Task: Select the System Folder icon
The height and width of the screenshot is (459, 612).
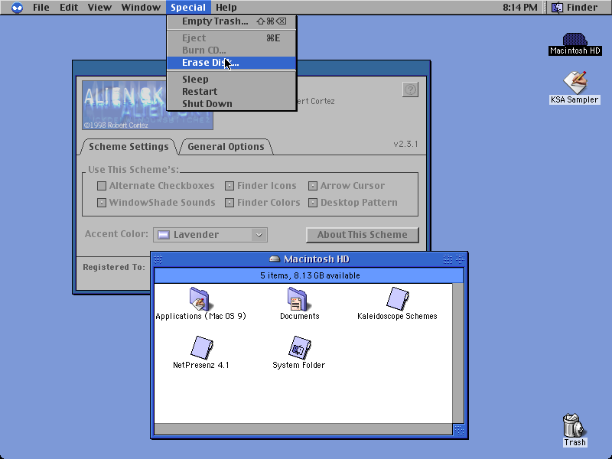Action: pyautogui.click(x=299, y=347)
